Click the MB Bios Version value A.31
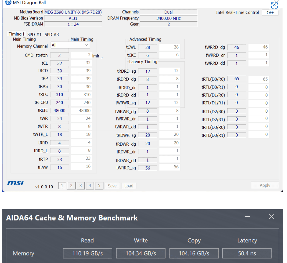Screen dimensions: 287x263 tap(73, 18)
